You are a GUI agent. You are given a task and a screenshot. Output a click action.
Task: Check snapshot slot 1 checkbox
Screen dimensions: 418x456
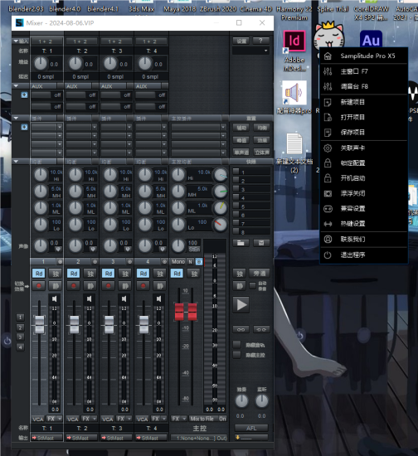click(x=236, y=171)
